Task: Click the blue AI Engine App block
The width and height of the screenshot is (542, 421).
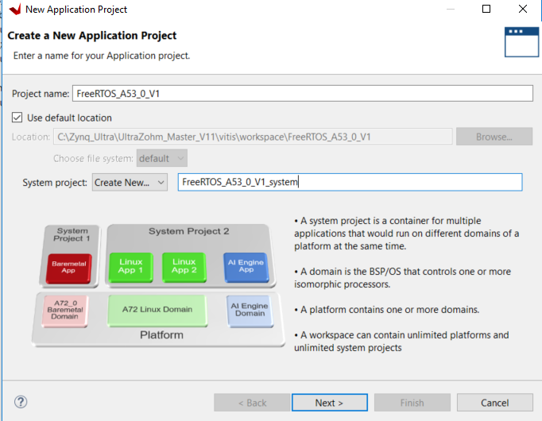Action: pos(246,265)
